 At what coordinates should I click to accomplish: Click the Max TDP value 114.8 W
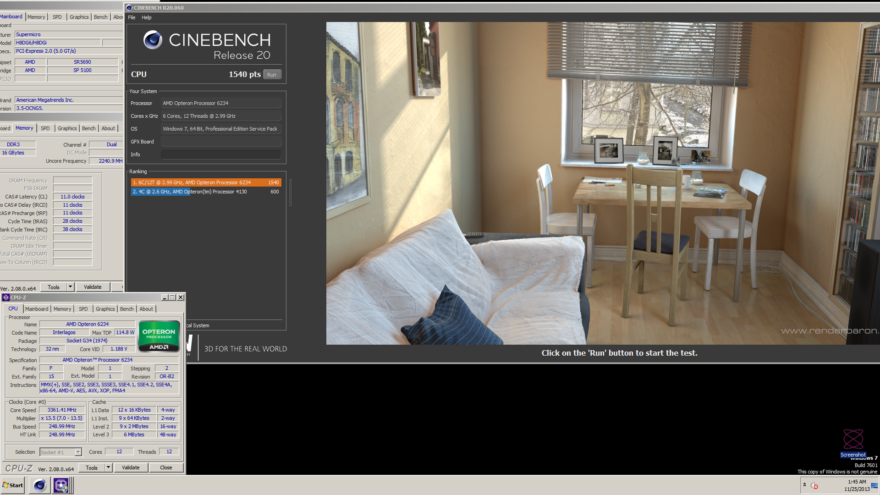pyautogui.click(x=125, y=332)
